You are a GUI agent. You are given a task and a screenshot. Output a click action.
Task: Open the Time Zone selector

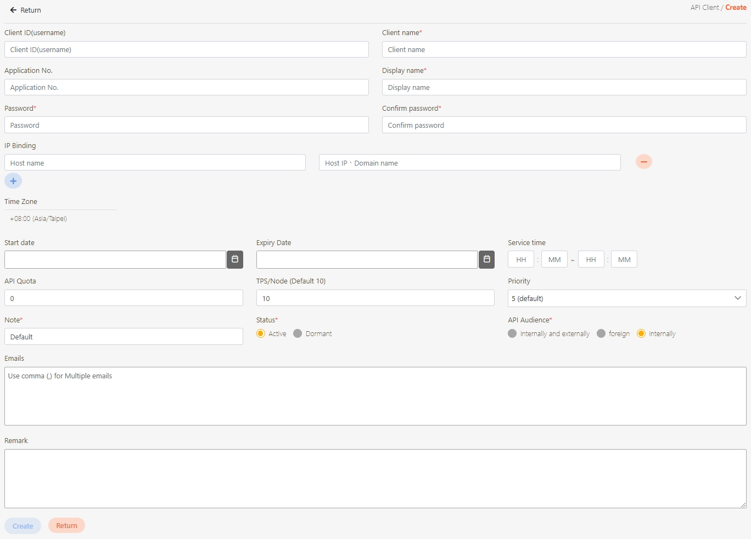60,219
